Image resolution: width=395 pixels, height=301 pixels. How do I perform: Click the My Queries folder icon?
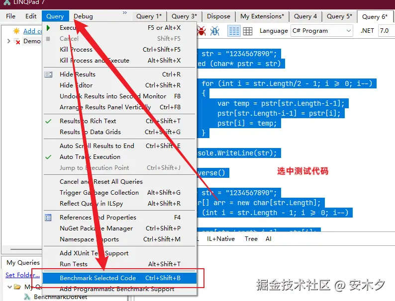click(17, 287)
